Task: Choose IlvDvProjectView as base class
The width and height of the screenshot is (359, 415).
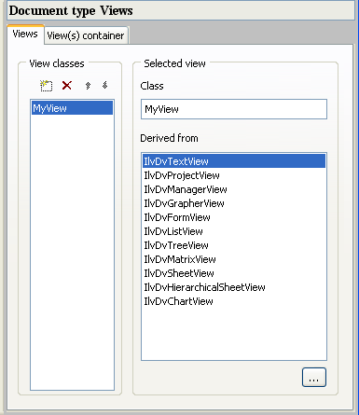Action: click(234, 175)
